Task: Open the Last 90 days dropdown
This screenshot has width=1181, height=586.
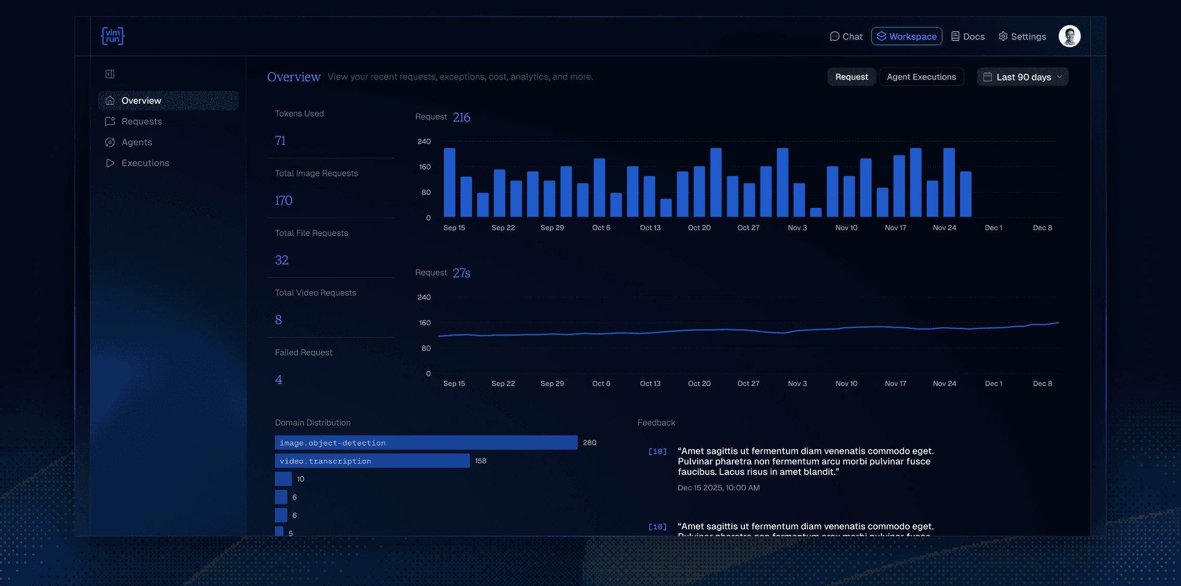Action: point(1022,77)
